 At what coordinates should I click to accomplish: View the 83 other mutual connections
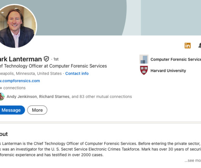point(102,96)
